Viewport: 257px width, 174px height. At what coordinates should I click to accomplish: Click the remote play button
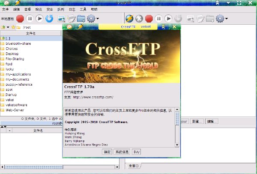point(168,19)
